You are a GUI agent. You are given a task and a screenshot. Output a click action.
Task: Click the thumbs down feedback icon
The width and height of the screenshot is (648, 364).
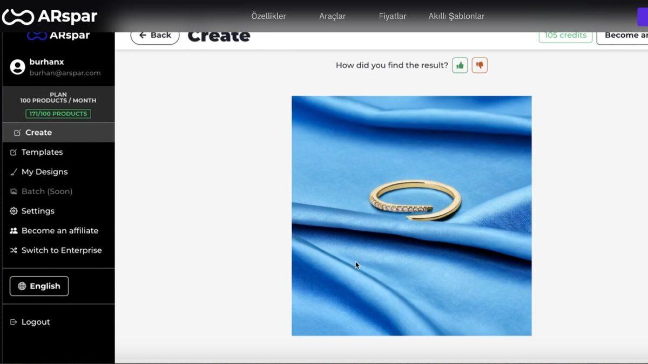(480, 65)
